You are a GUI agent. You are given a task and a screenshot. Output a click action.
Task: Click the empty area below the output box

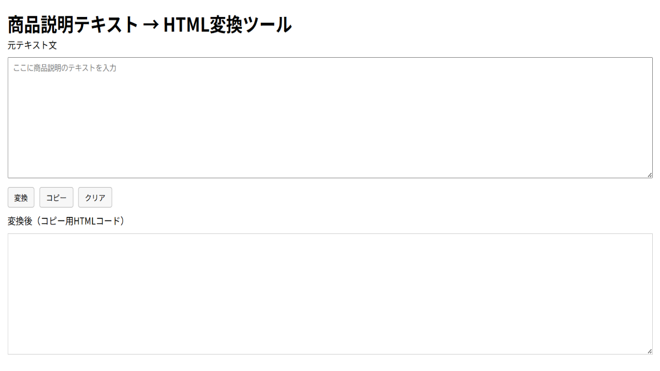(330, 363)
